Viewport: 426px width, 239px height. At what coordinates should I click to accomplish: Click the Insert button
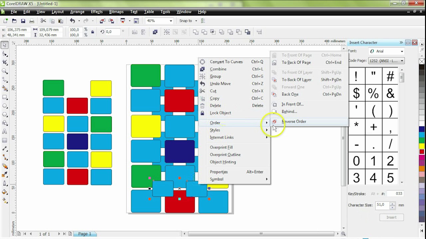point(391,217)
